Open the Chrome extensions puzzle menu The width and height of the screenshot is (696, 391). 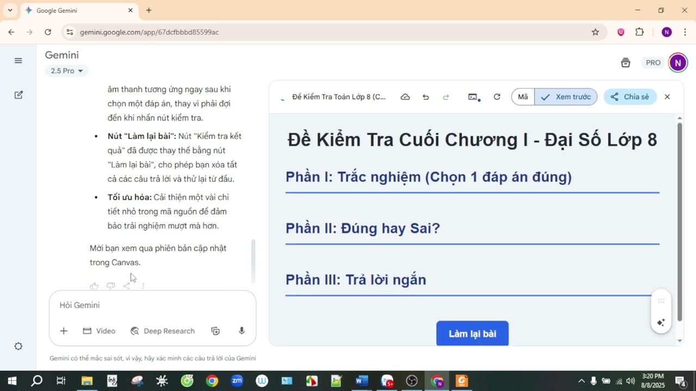coord(639,32)
